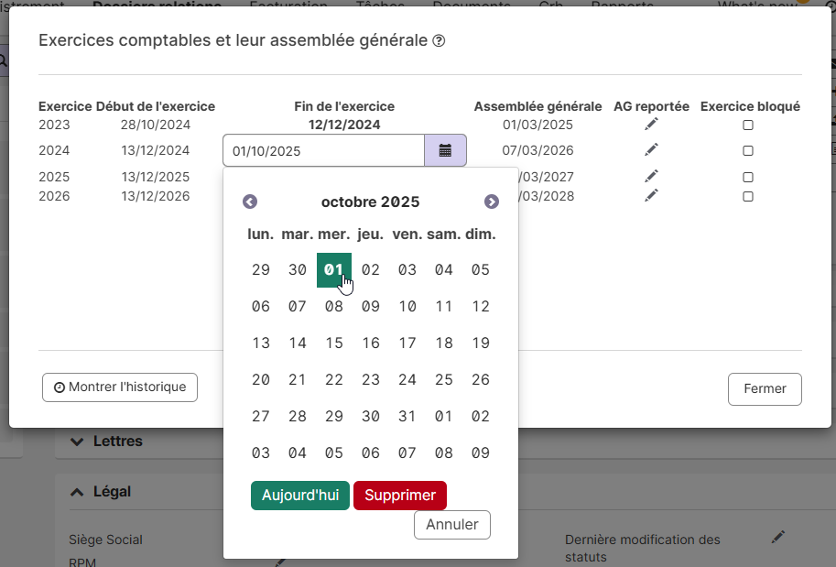Cancel the date picker with Annuler
Screen dimensions: 836x567
(x=452, y=525)
